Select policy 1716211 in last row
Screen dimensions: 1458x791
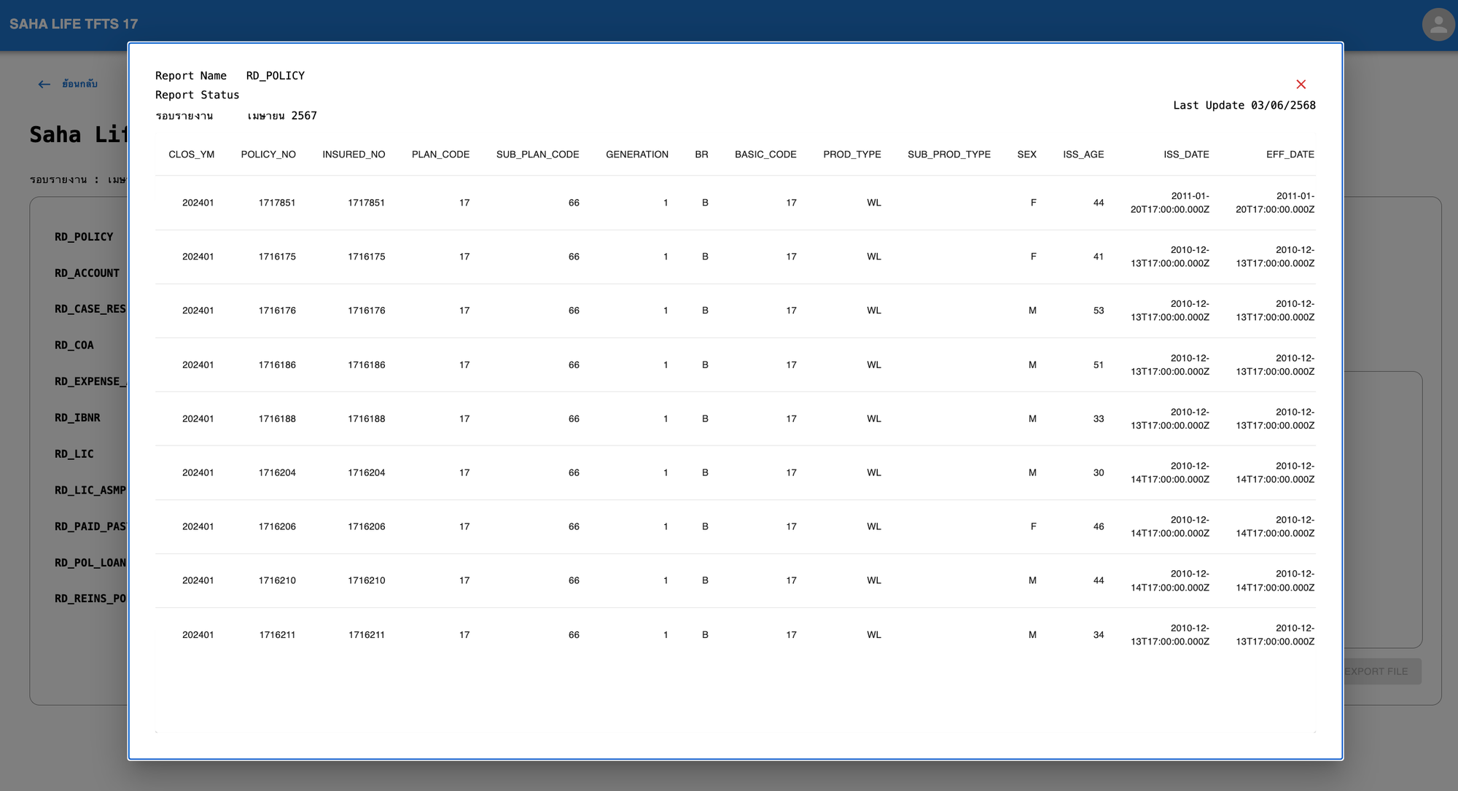277,635
